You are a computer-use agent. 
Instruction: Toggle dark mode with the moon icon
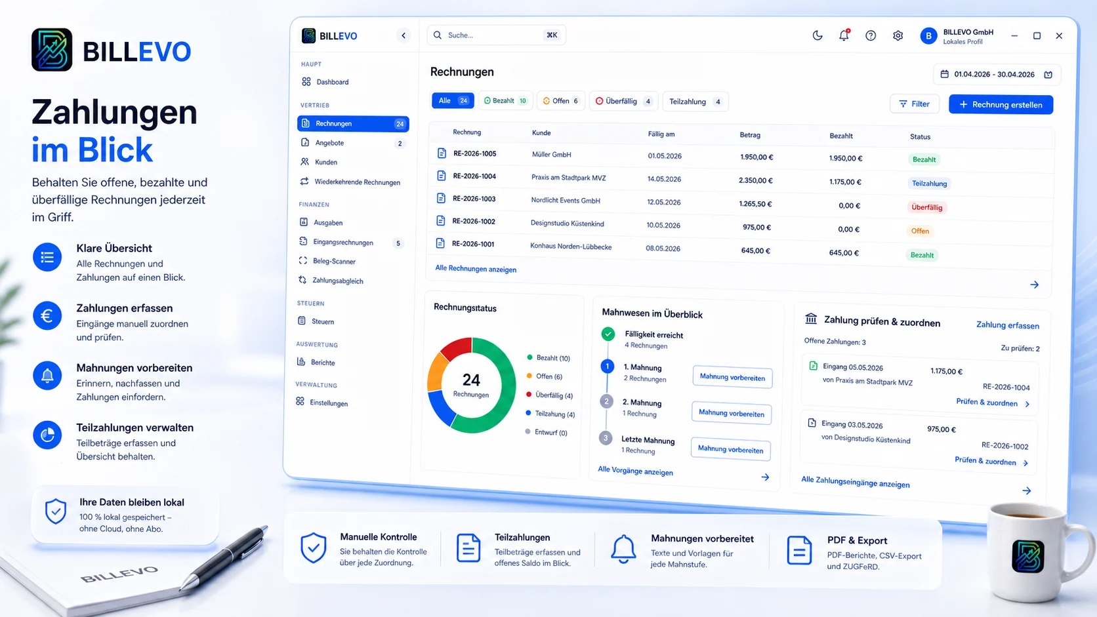(818, 35)
